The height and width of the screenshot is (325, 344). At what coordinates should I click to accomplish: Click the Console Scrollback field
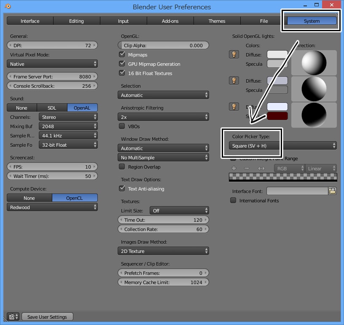coord(52,86)
